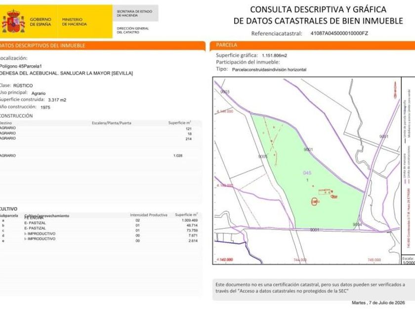
Task: Select construction year '1975'
Action: click(x=45, y=108)
